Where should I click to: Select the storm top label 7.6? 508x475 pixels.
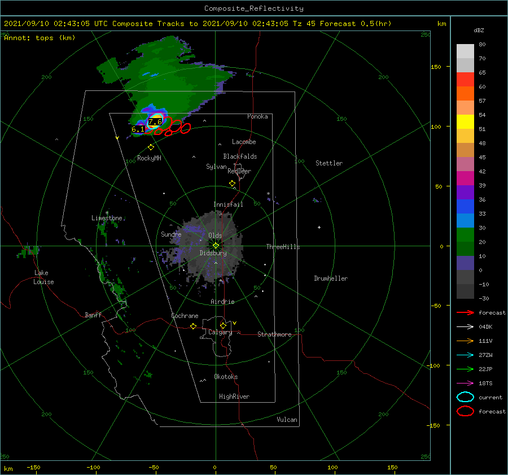click(155, 122)
